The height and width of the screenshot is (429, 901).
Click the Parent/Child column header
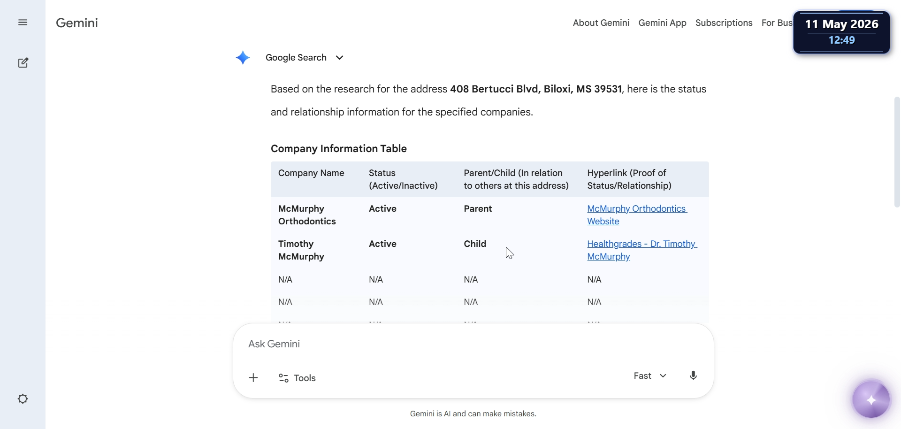click(516, 179)
